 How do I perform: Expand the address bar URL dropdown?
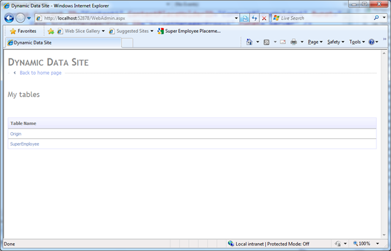pyautogui.click(x=236, y=18)
